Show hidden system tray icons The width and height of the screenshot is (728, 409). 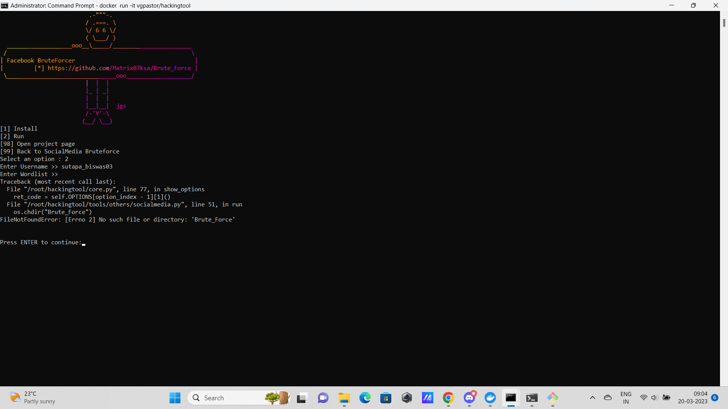coord(593,398)
